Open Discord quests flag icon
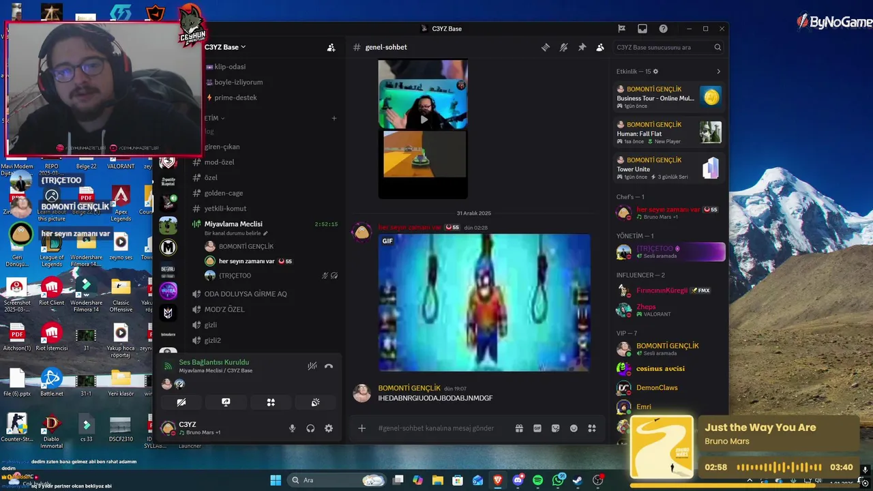873x491 pixels. coord(621,29)
